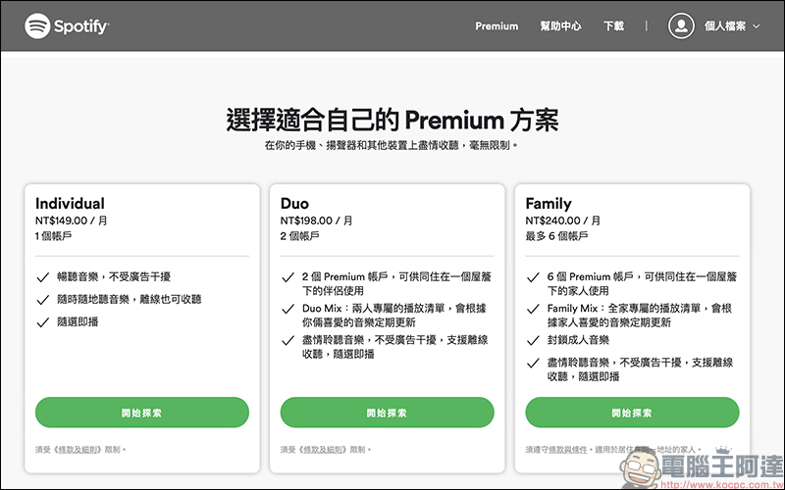
Task: Open the profile avatar icon
Action: 681,26
